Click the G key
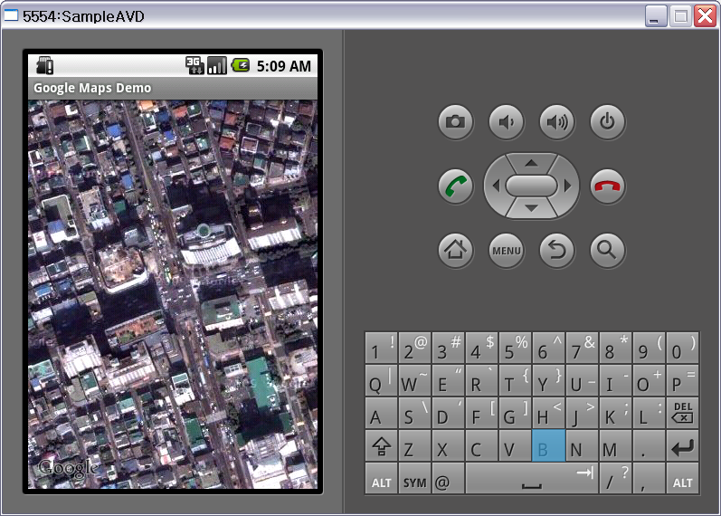721x516 pixels. pos(515,413)
